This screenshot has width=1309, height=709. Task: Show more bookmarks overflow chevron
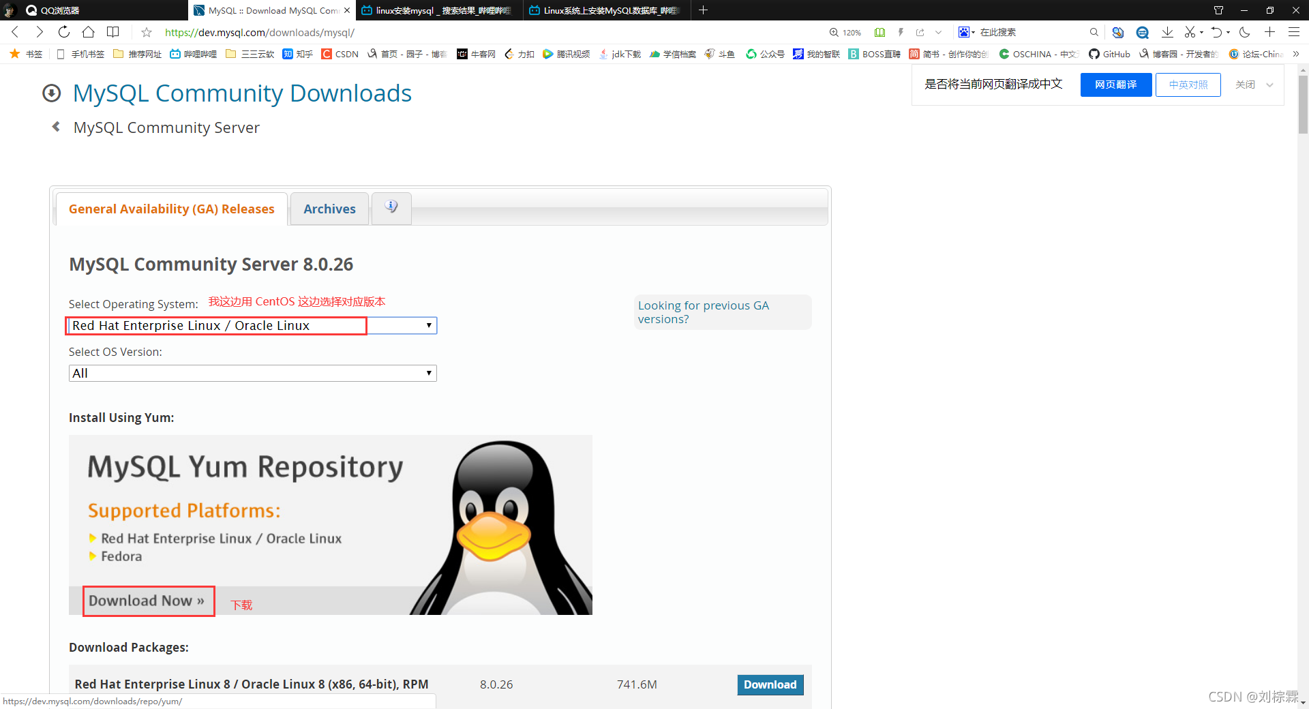tap(1295, 54)
